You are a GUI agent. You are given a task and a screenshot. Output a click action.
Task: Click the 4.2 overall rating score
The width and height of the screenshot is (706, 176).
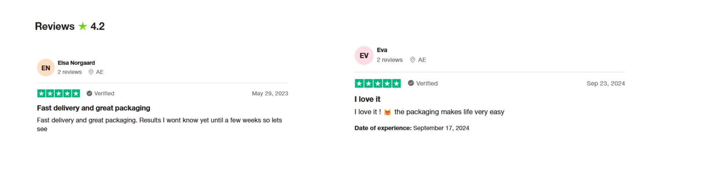pyautogui.click(x=97, y=26)
